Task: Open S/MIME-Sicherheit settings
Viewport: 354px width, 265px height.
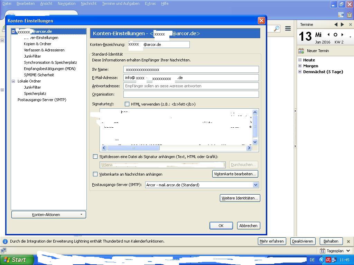Action: 39,75
